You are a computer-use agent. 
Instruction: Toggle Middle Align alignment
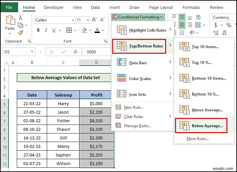point(182,17)
